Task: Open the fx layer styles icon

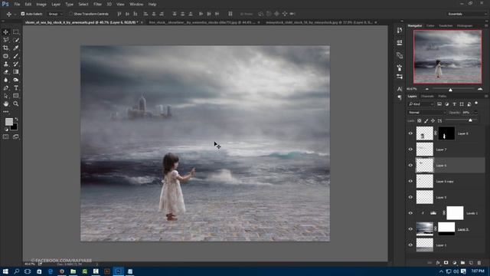Action: point(438,263)
